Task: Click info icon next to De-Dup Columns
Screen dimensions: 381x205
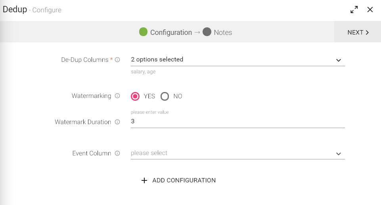Action: (x=117, y=60)
